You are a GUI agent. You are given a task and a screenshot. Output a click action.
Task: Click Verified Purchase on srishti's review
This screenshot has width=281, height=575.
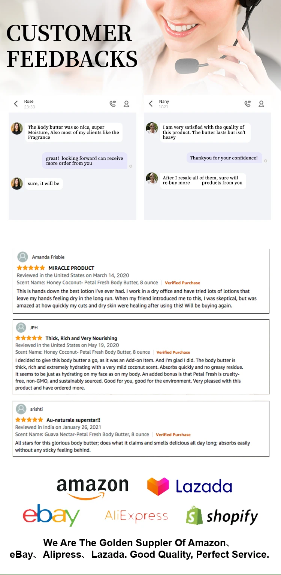click(173, 435)
